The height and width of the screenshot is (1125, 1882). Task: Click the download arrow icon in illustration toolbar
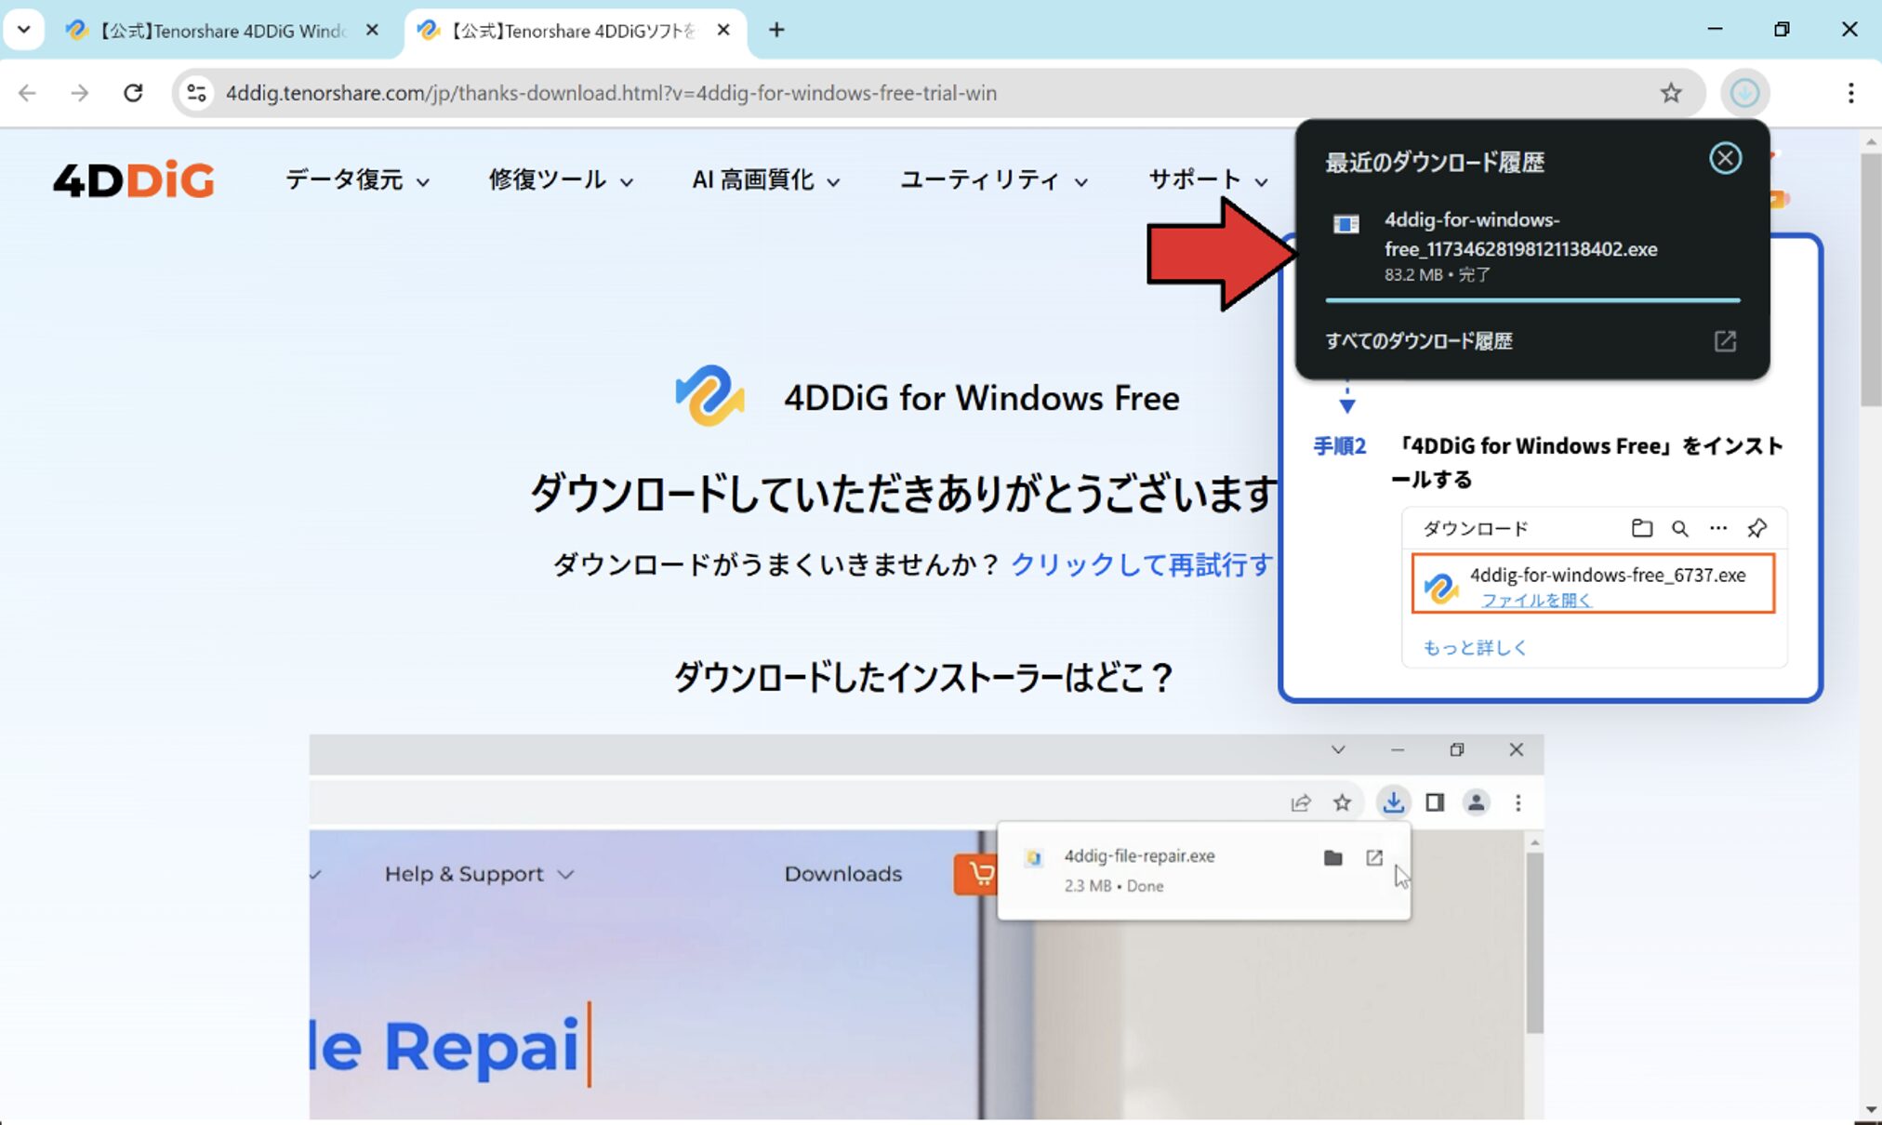[1393, 802]
